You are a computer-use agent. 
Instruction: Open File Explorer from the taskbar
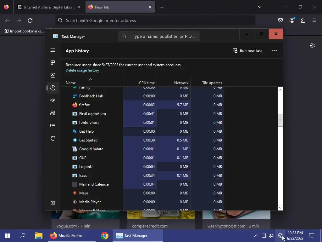pyautogui.click(x=38, y=236)
